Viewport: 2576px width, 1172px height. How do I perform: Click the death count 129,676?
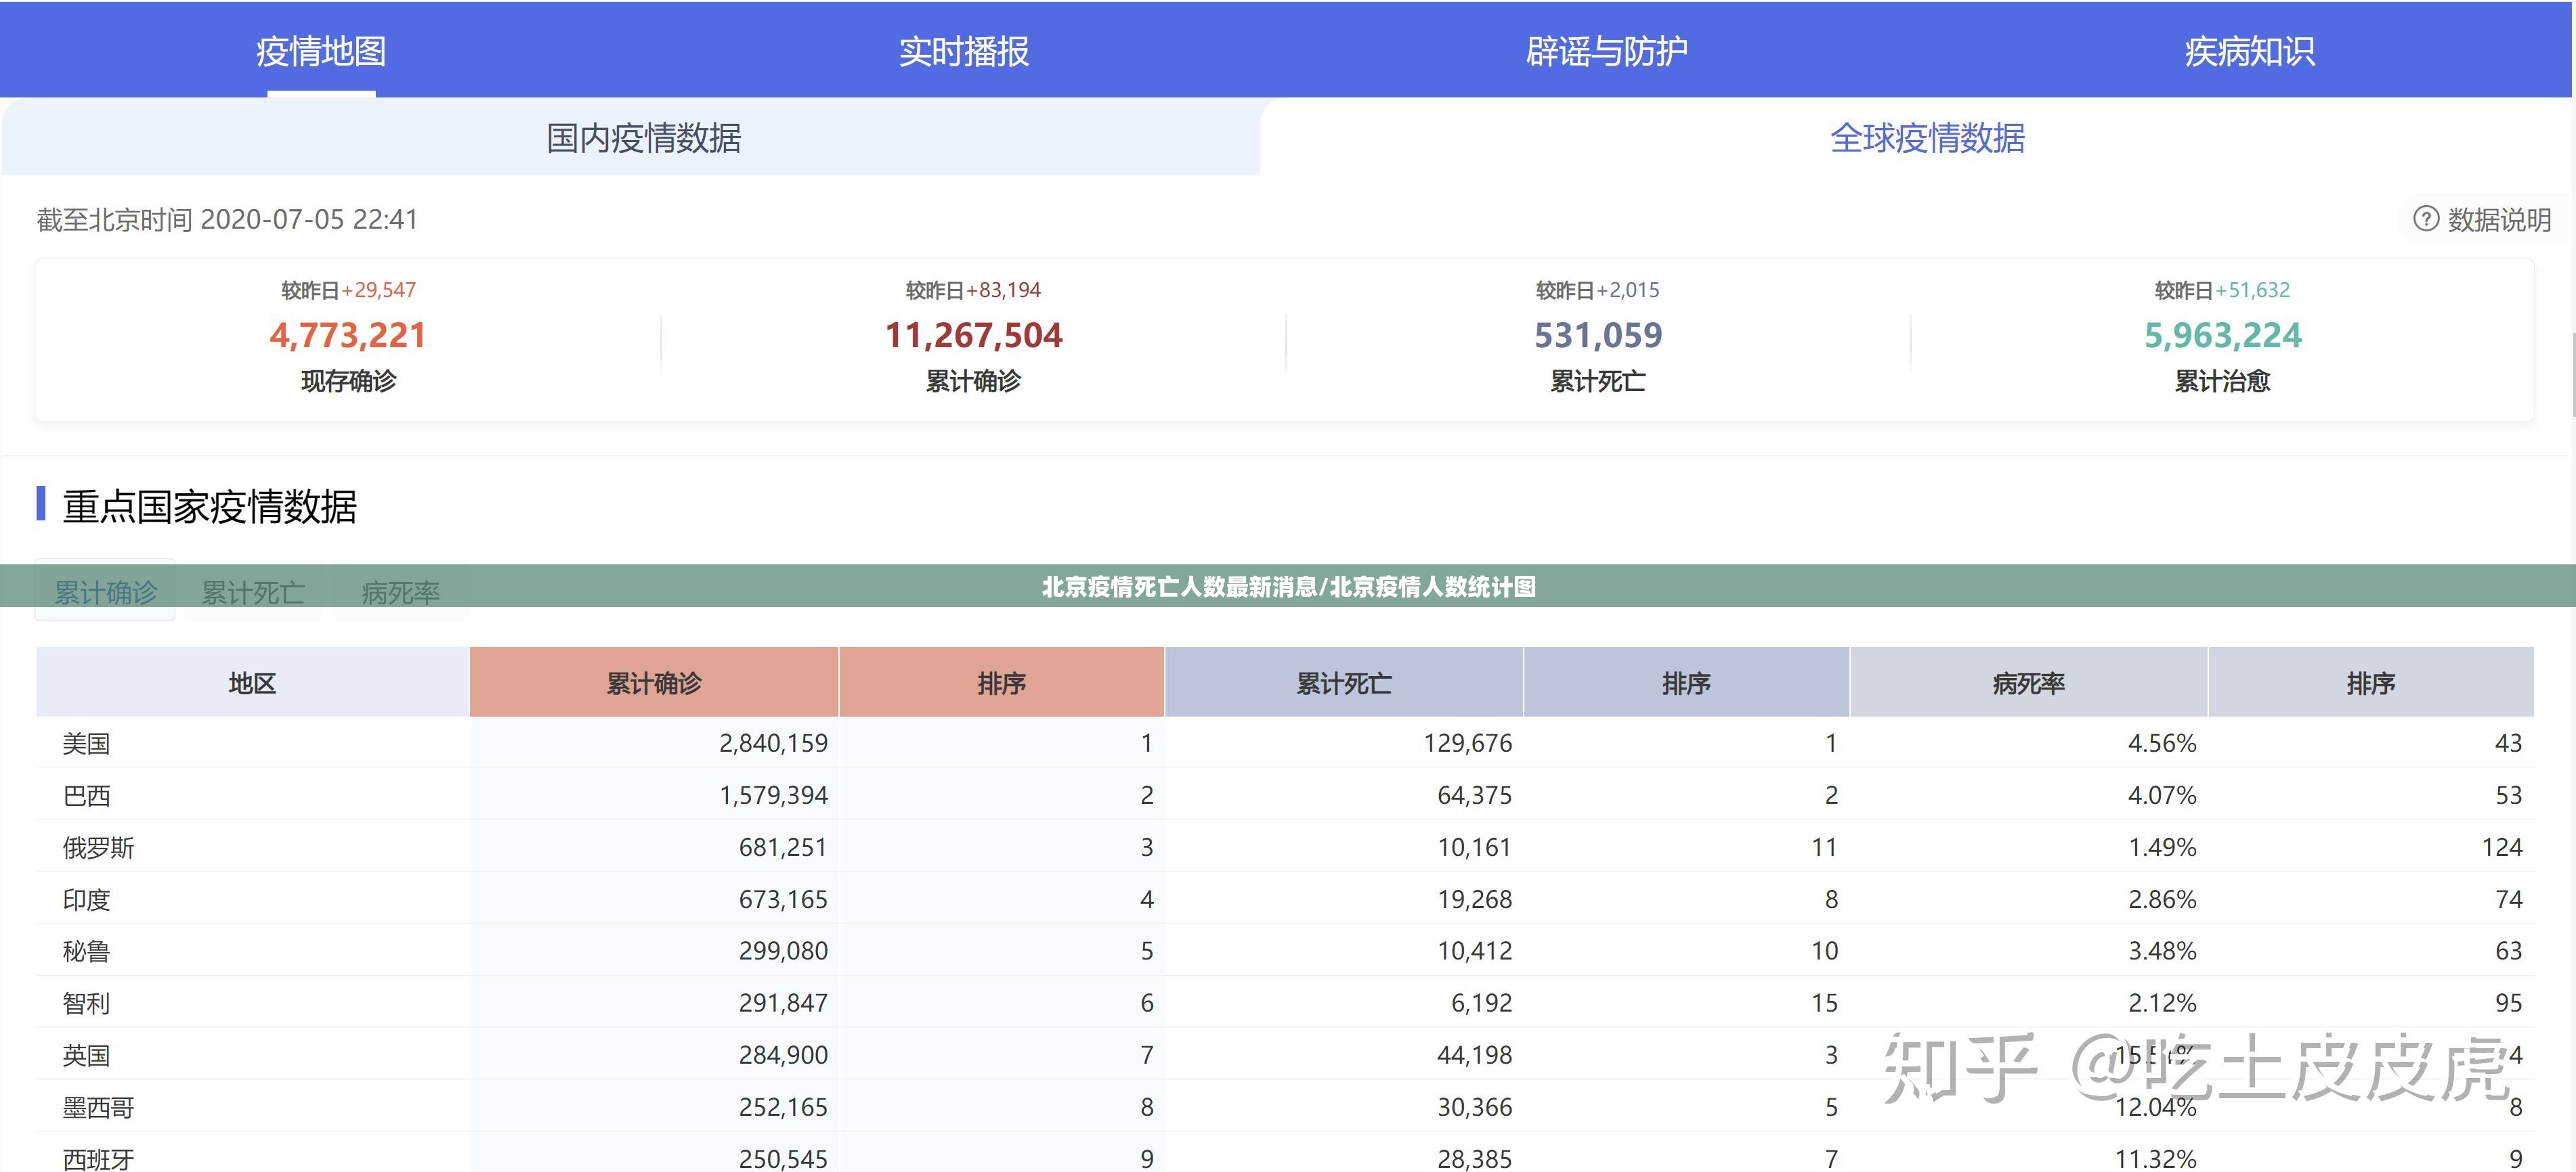point(1468,744)
